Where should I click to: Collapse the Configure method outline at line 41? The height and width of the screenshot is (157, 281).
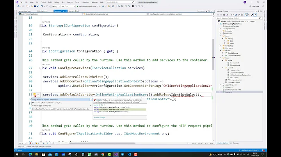coord(41,134)
